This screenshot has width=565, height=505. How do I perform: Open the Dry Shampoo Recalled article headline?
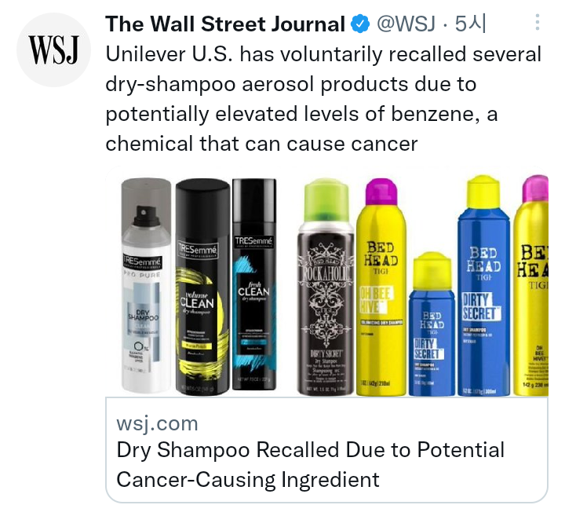310,465
